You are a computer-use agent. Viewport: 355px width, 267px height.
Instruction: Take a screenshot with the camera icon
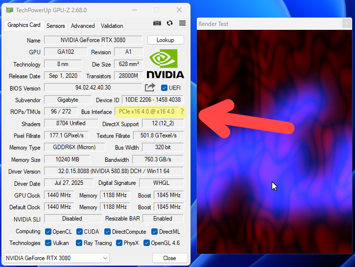157,23
